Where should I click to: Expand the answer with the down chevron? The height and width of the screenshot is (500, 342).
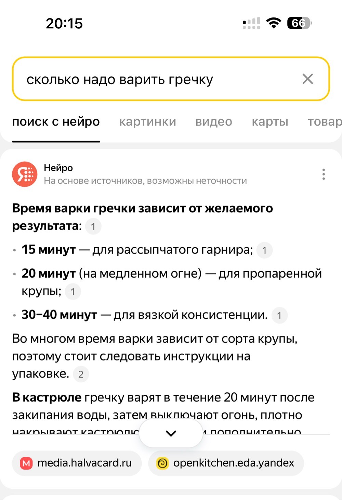coord(171,433)
